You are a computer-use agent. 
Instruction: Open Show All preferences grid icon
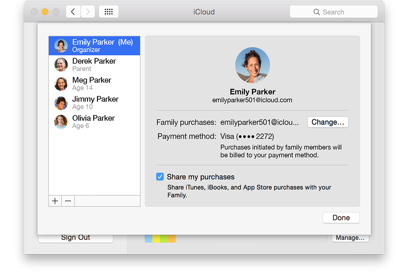click(x=108, y=12)
